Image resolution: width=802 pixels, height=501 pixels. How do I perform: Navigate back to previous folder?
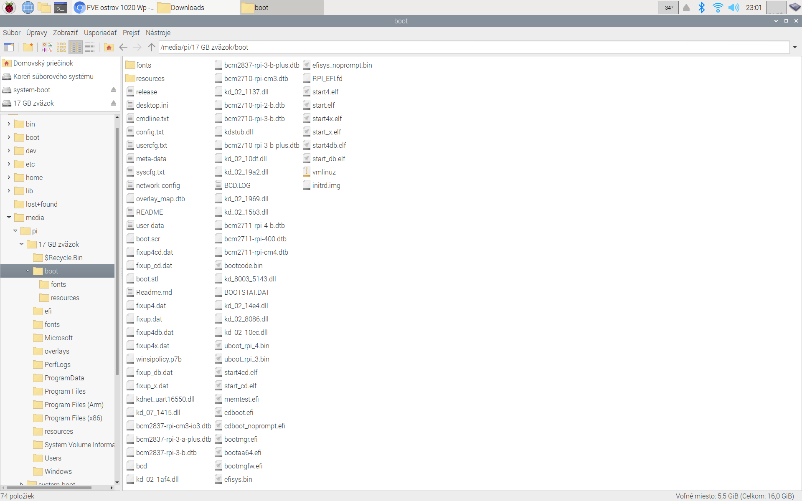click(123, 47)
